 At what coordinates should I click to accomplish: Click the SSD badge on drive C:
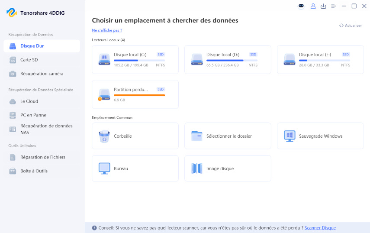tap(161, 55)
